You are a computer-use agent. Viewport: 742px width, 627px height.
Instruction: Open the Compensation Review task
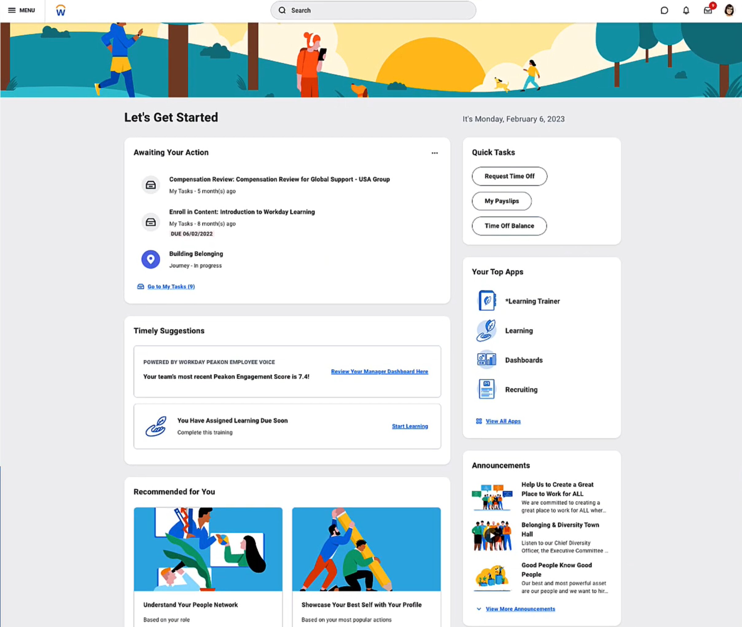pos(279,179)
